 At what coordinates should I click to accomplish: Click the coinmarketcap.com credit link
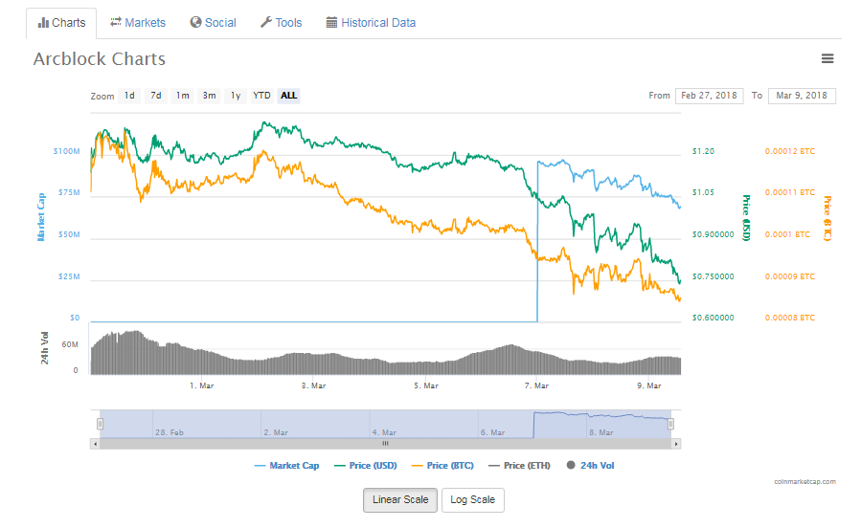coord(805,482)
